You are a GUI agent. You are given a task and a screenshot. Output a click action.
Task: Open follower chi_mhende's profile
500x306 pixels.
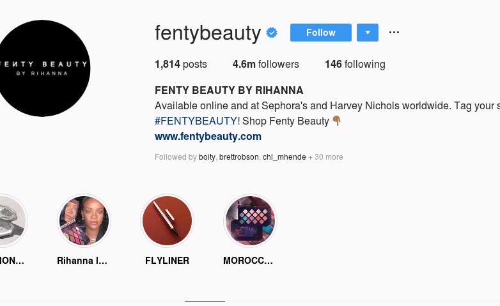(284, 157)
